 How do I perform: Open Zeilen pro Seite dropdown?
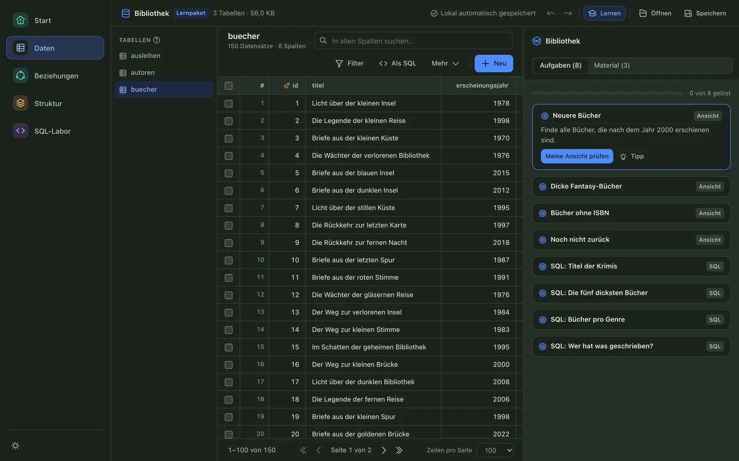tap(495, 450)
